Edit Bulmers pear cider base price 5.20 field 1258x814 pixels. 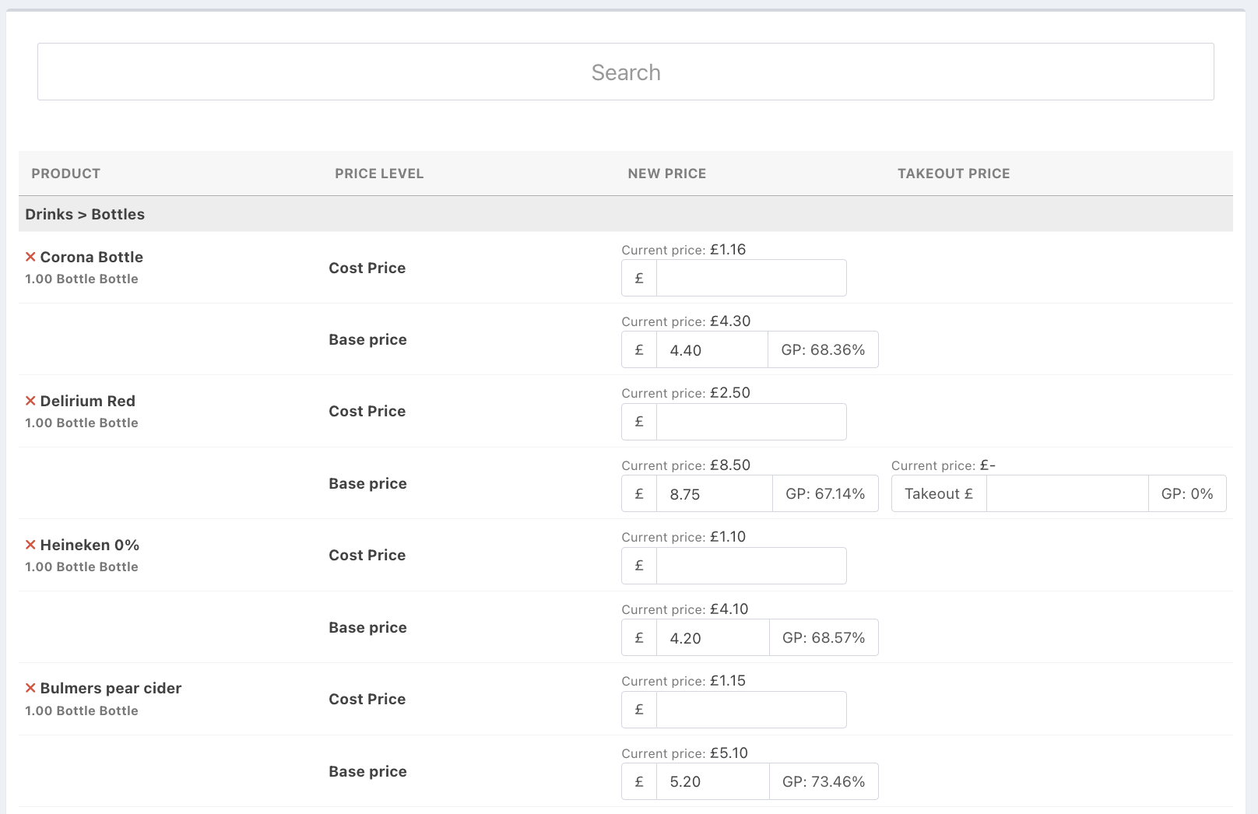click(713, 781)
